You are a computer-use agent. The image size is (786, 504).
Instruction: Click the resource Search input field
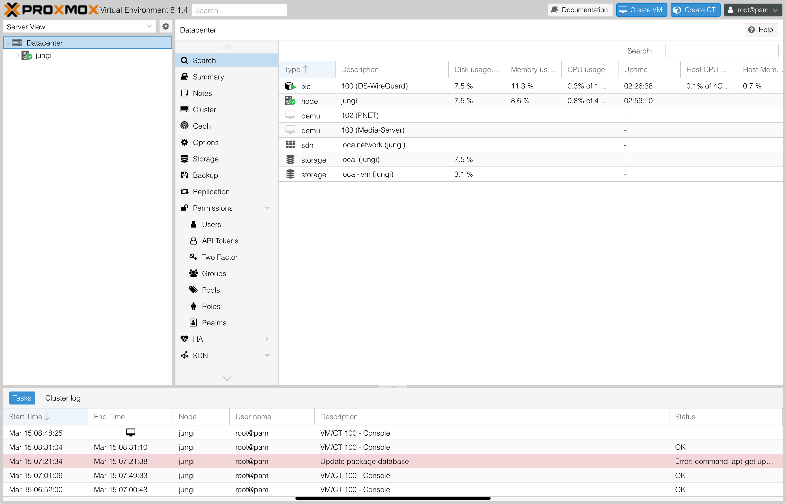pyautogui.click(x=721, y=51)
